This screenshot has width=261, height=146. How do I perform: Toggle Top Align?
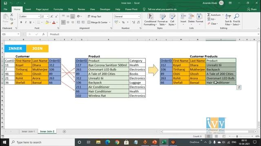click(63, 16)
